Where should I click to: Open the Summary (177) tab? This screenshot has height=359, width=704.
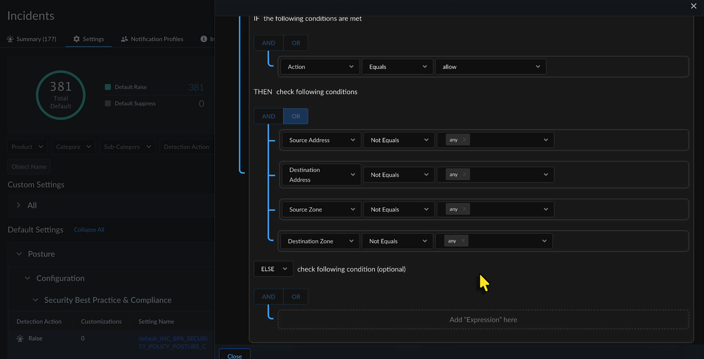(36, 39)
